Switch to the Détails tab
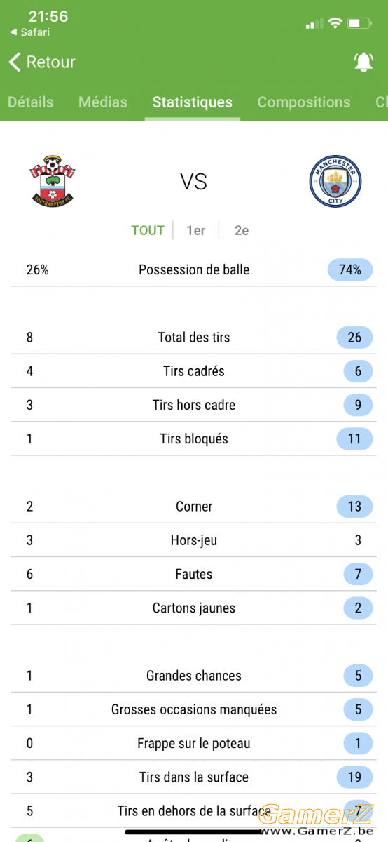 [x=30, y=102]
